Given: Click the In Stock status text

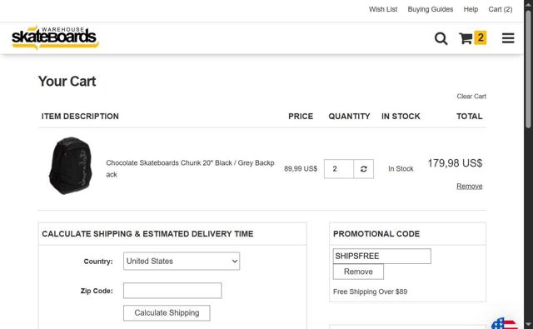Looking at the screenshot, I should [401, 169].
